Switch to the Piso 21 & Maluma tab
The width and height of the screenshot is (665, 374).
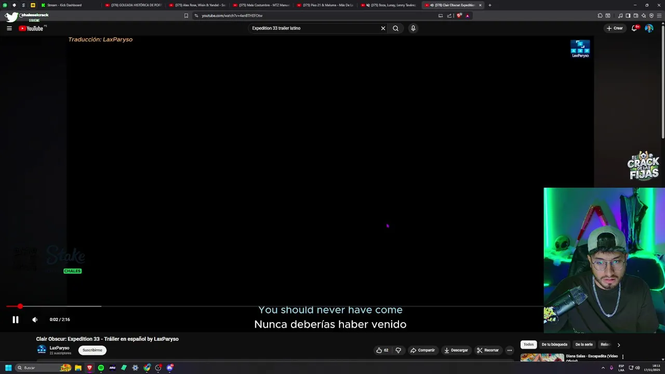(326, 5)
